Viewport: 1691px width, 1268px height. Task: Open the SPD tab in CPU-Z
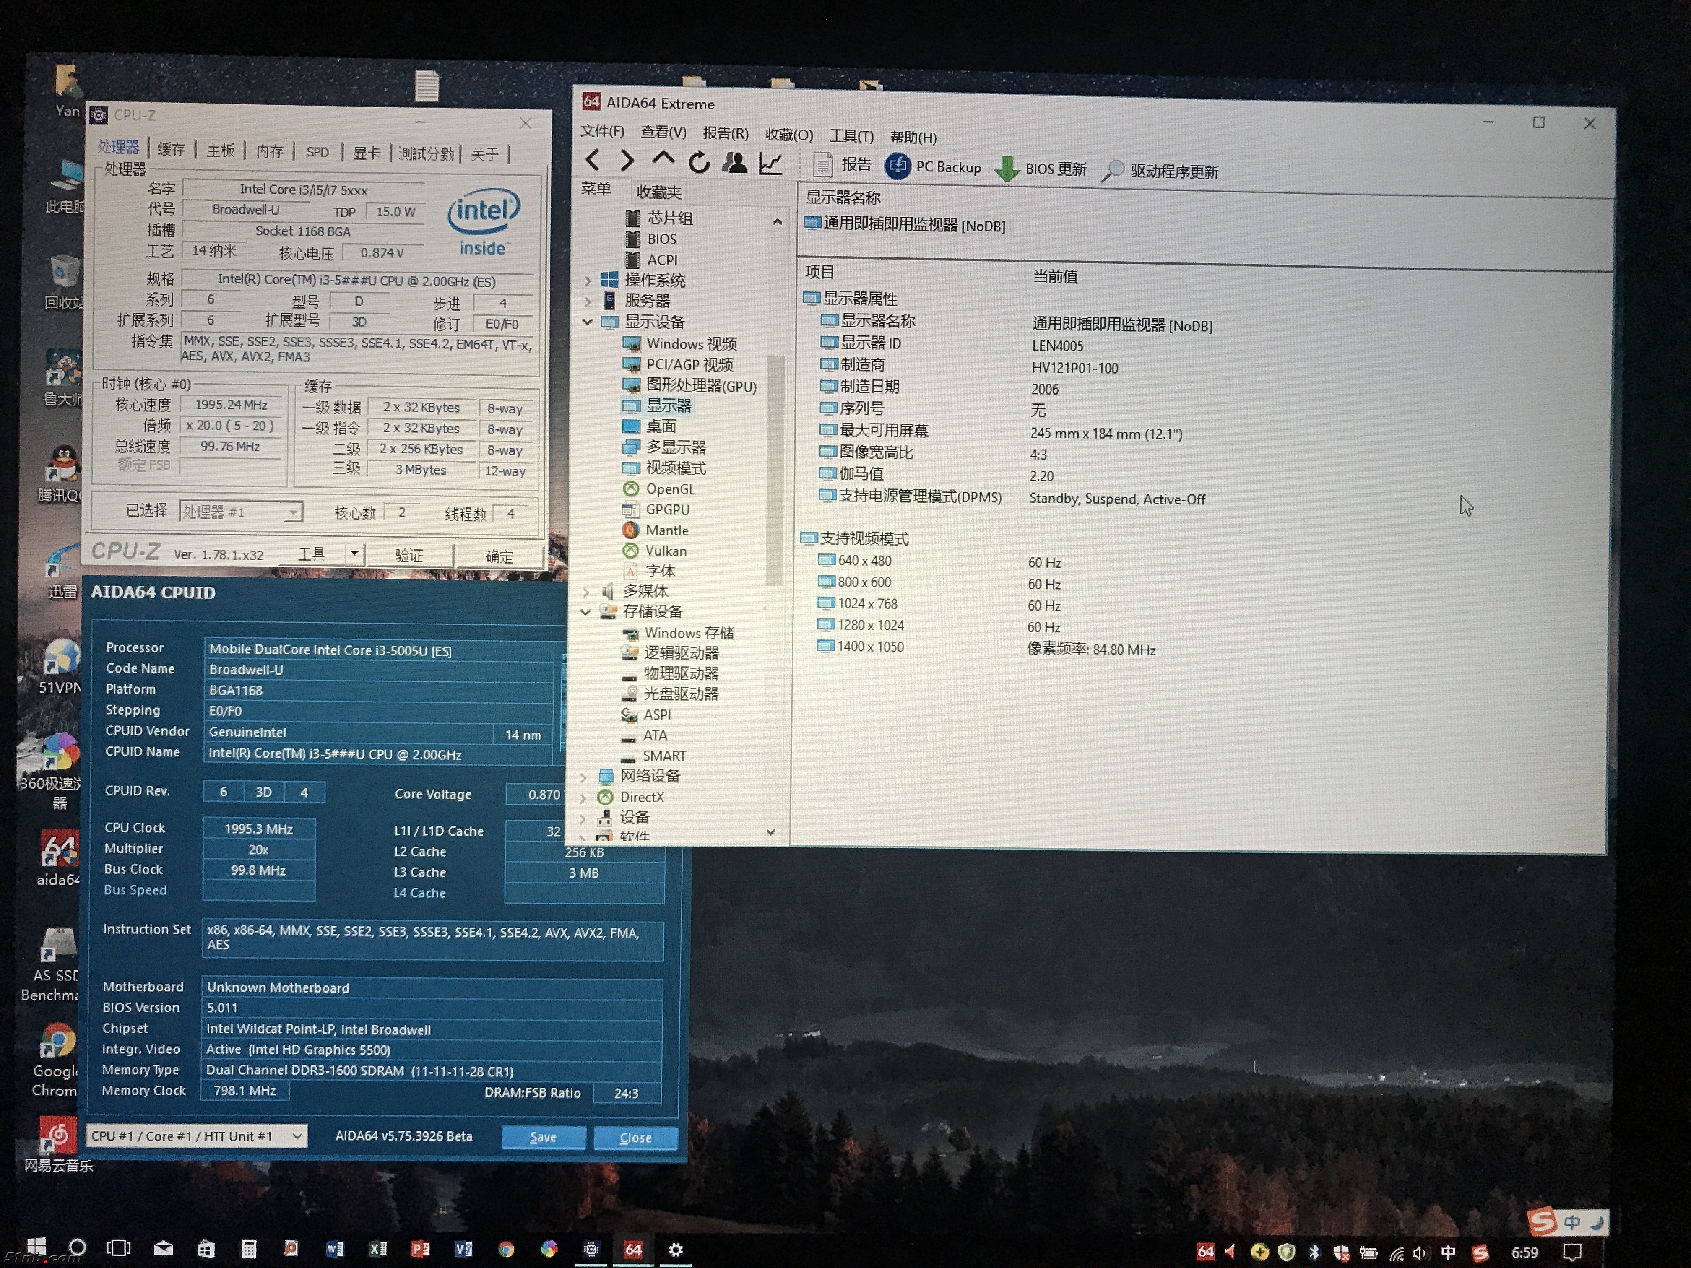tap(317, 152)
